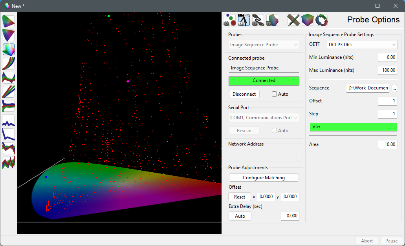Click the circular arrows sync icon
This screenshot has width=405, height=246.
[322, 20]
